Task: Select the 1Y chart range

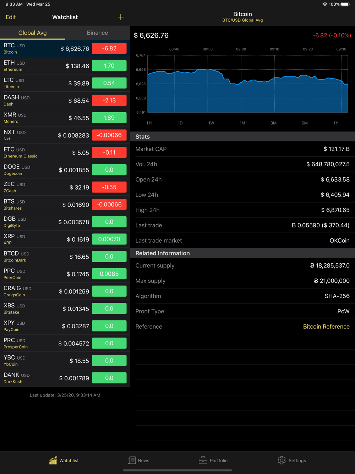Action: (336, 123)
